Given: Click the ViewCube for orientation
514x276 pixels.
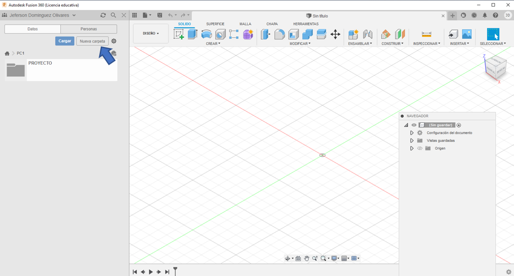Looking at the screenshot, I should (496, 68).
